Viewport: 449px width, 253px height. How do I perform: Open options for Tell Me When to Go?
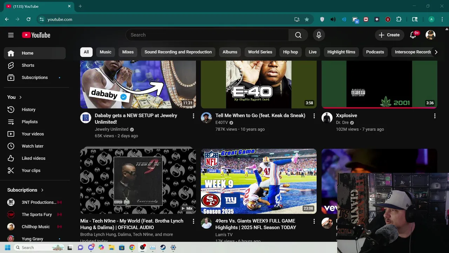(314, 116)
